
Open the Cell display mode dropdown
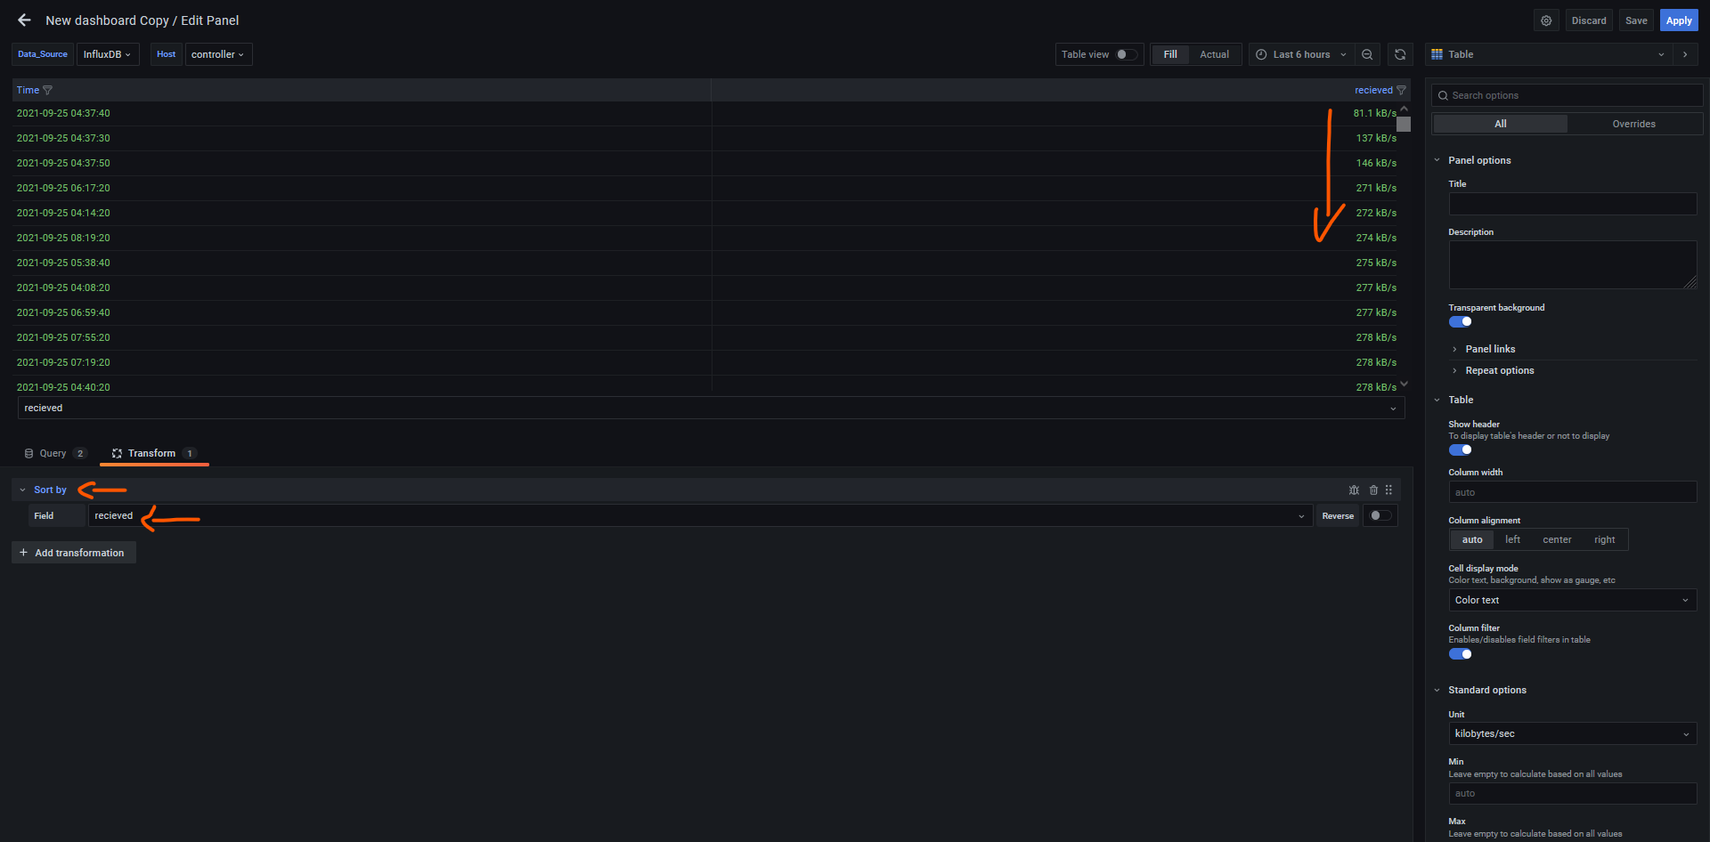pyautogui.click(x=1572, y=600)
